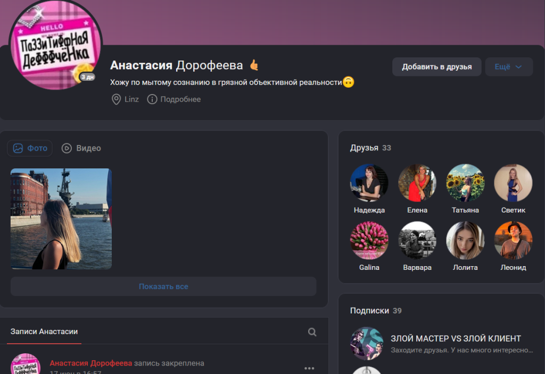Open the three-dots menu on pinned post
The width and height of the screenshot is (545, 374).
pos(309,368)
